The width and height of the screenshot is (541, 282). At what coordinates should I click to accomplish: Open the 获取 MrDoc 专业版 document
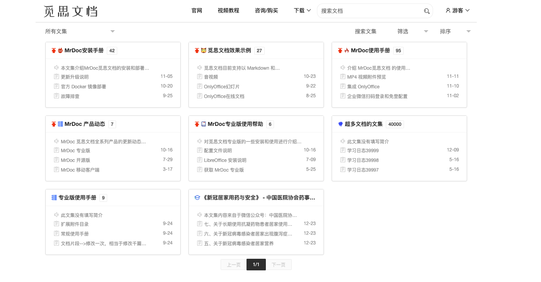tap(224, 170)
